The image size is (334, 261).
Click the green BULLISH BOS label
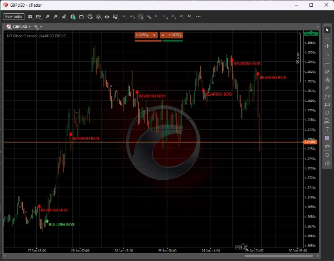click(x=62, y=225)
